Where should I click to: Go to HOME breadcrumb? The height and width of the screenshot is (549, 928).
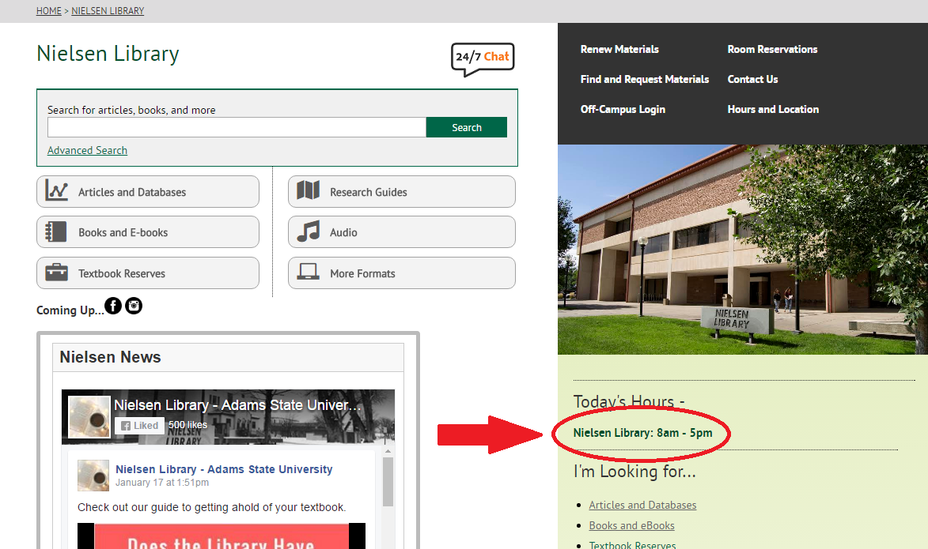pyautogui.click(x=48, y=10)
